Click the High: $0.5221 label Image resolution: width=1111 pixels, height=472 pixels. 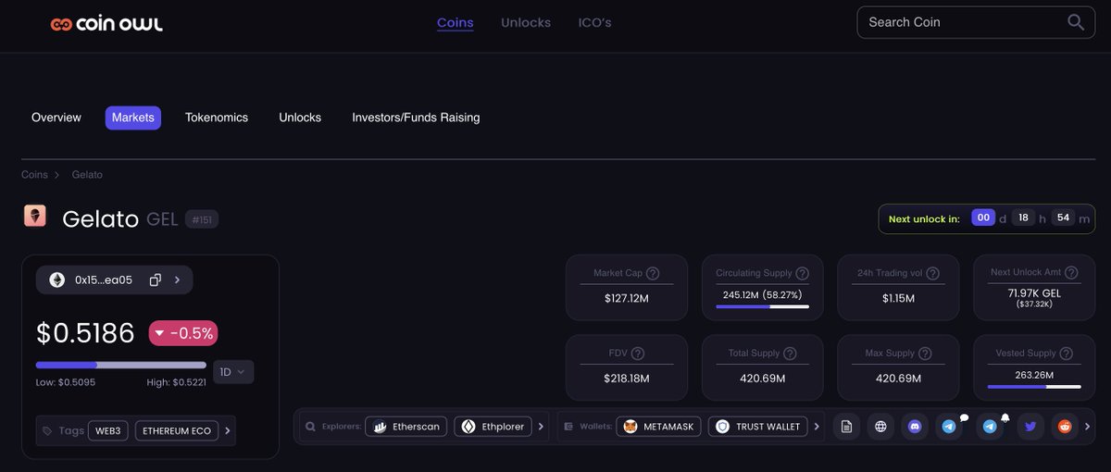[176, 382]
